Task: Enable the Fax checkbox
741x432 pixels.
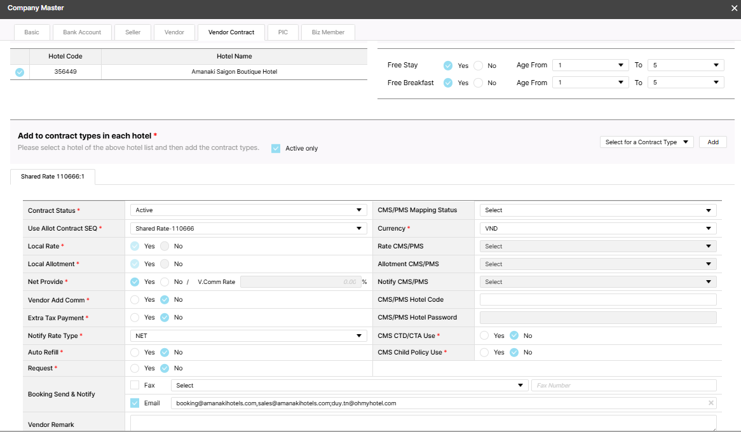Action: (x=135, y=385)
